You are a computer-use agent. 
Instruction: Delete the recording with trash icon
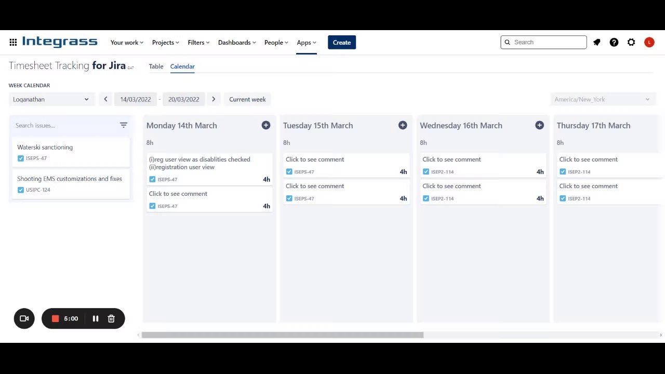pos(111,318)
